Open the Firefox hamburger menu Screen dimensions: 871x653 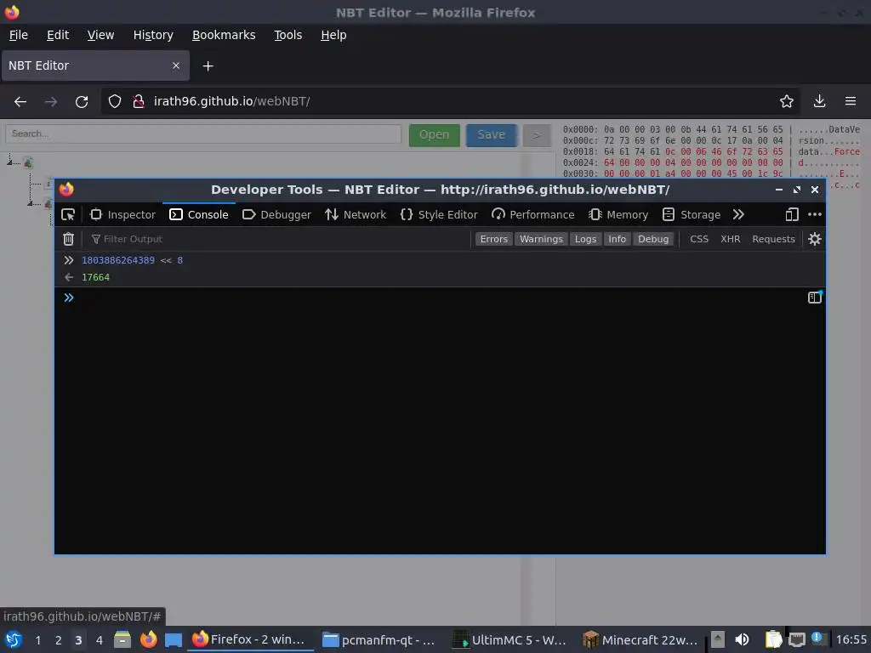851,102
